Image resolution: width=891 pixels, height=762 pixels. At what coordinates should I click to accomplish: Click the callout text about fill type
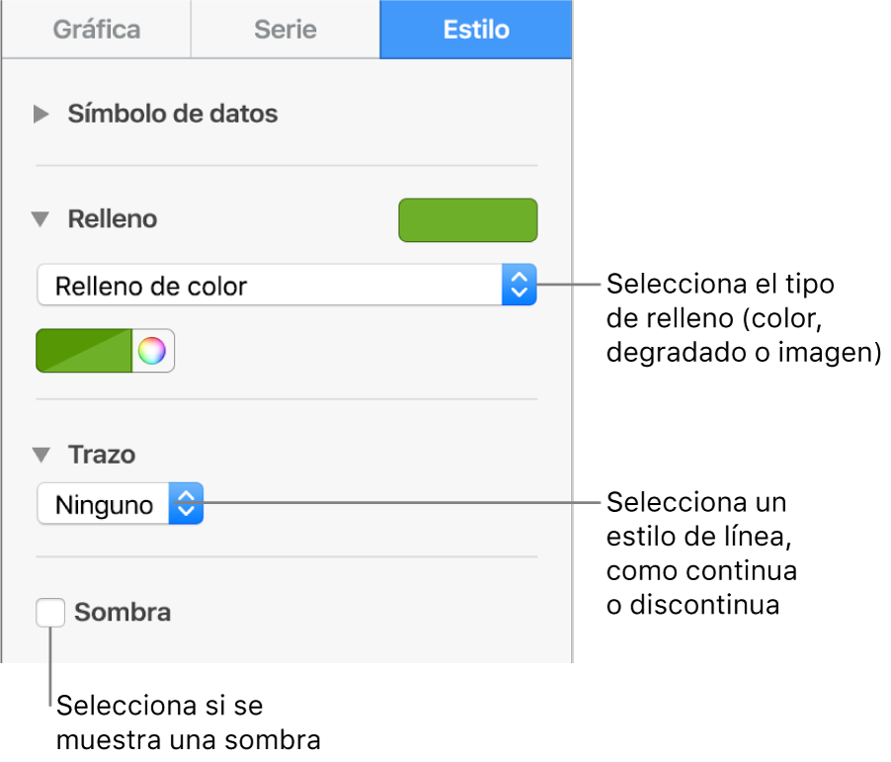(743, 318)
